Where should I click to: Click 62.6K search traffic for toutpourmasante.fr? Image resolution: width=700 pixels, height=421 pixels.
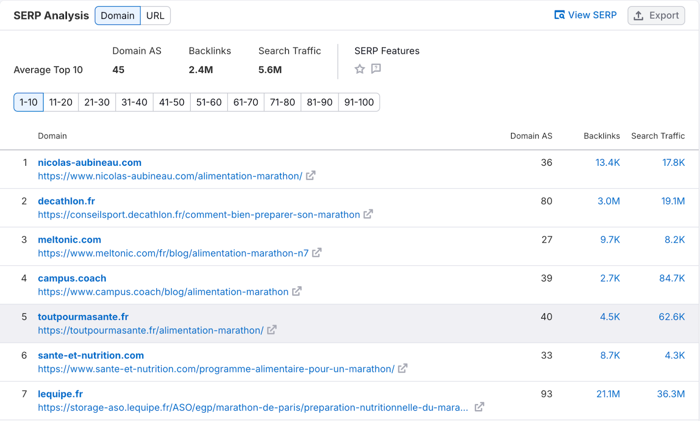click(x=672, y=317)
